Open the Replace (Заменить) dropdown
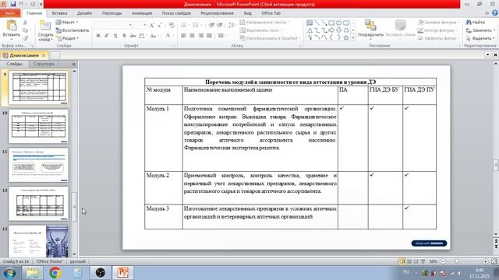 pos(480,30)
